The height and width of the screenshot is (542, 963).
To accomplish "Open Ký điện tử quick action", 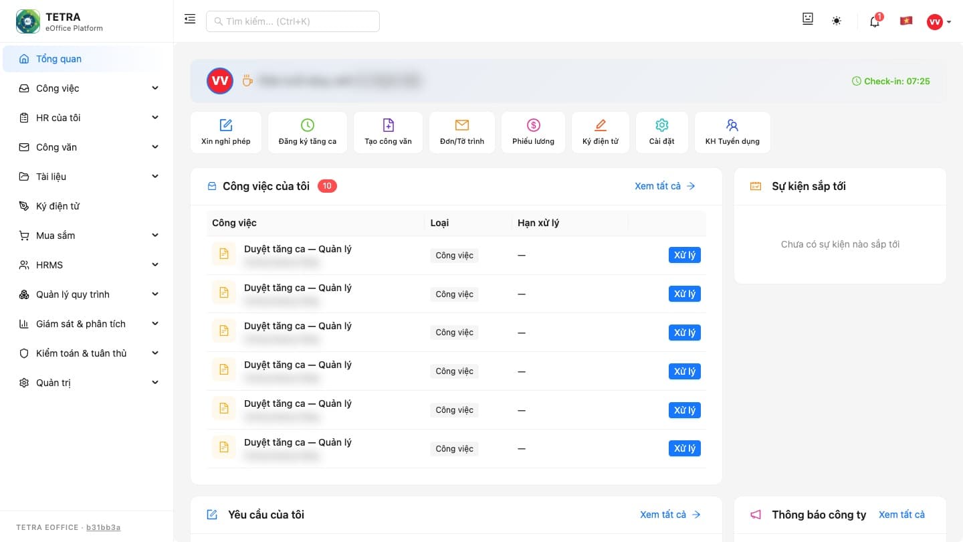I will (x=601, y=132).
